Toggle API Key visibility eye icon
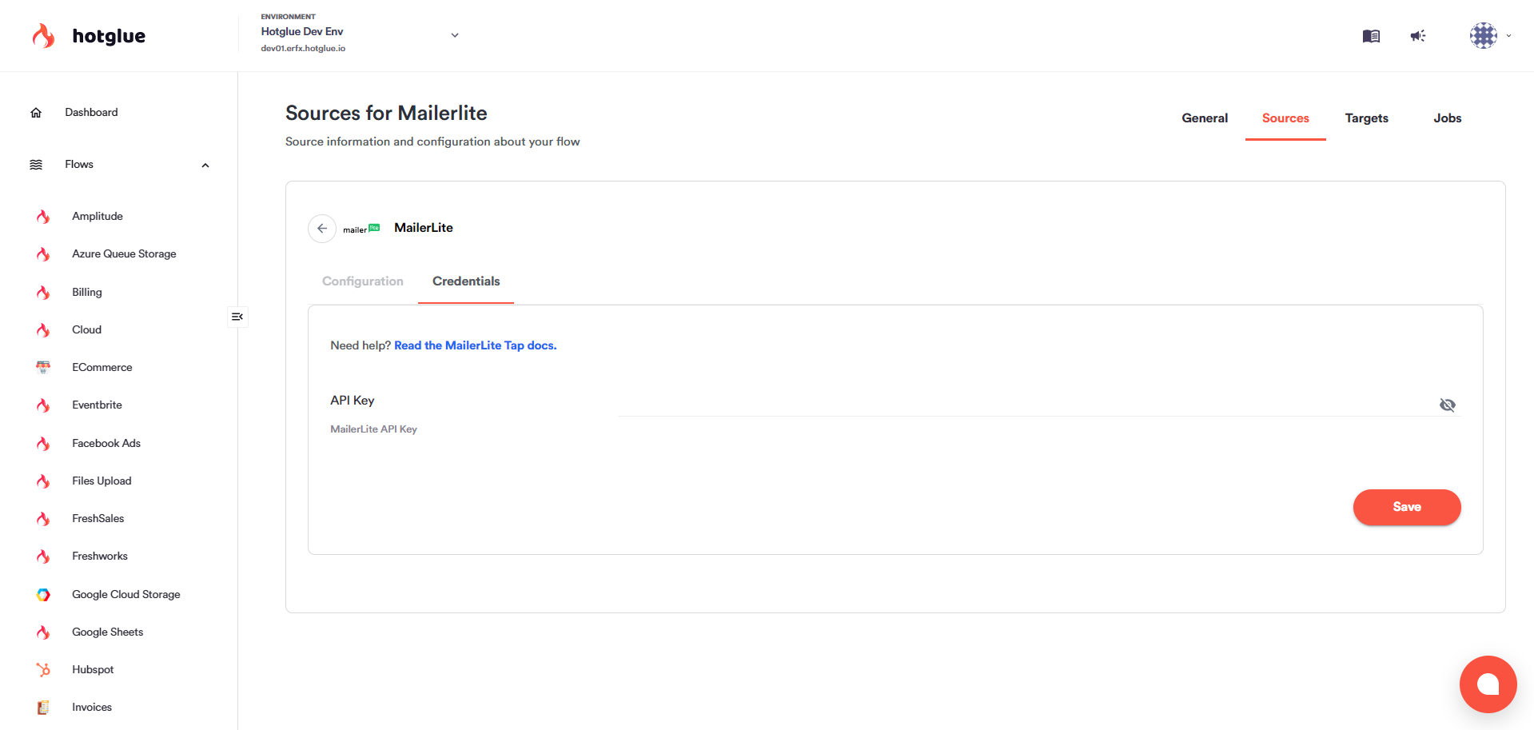 pyautogui.click(x=1448, y=405)
